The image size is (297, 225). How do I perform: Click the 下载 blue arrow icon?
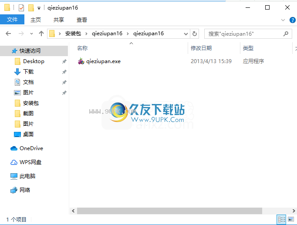pyautogui.click(x=17, y=72)
